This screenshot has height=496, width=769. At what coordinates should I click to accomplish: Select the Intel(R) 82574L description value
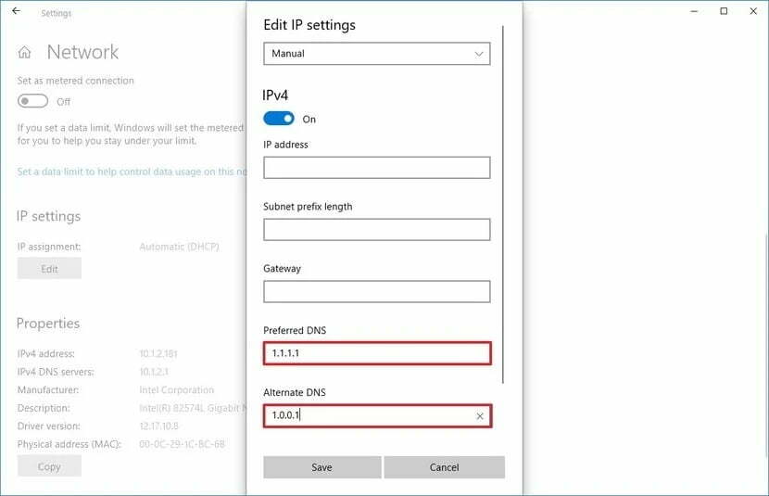point(193,408)
